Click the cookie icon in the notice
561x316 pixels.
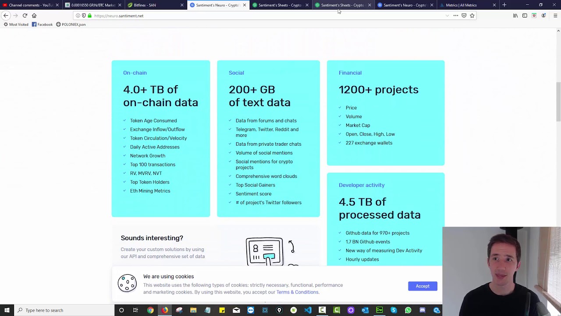127,283
